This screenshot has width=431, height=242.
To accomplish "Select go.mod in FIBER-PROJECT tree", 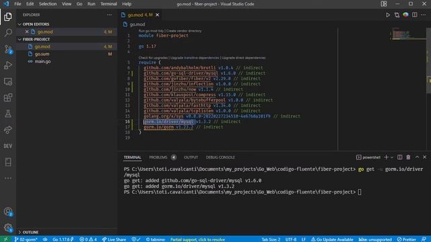I will [x=42, y=46].
